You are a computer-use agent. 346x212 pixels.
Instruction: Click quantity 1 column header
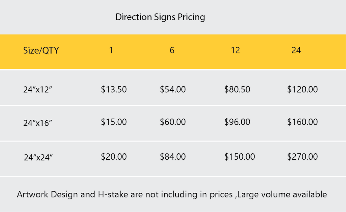[x=111, y=51]
